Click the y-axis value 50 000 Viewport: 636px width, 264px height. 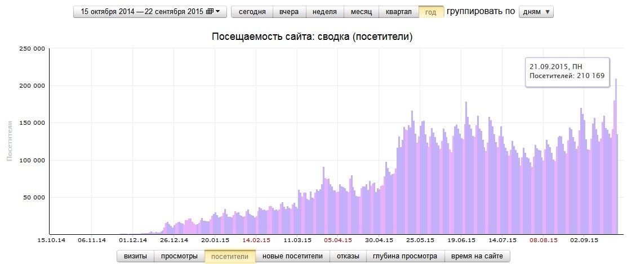click(x=34, y=197)
